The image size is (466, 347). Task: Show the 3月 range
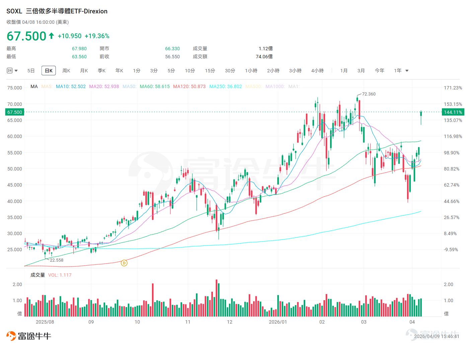click(361, 71)
